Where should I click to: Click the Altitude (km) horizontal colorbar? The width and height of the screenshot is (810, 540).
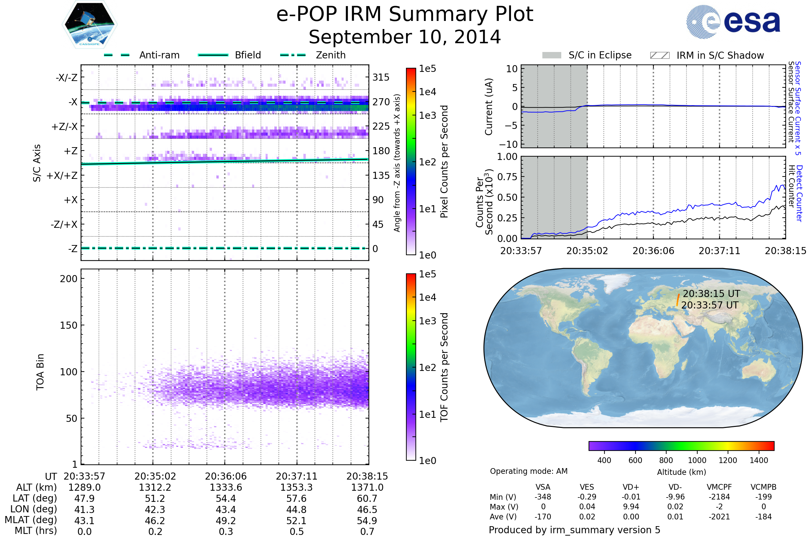(x=681, y=446)
